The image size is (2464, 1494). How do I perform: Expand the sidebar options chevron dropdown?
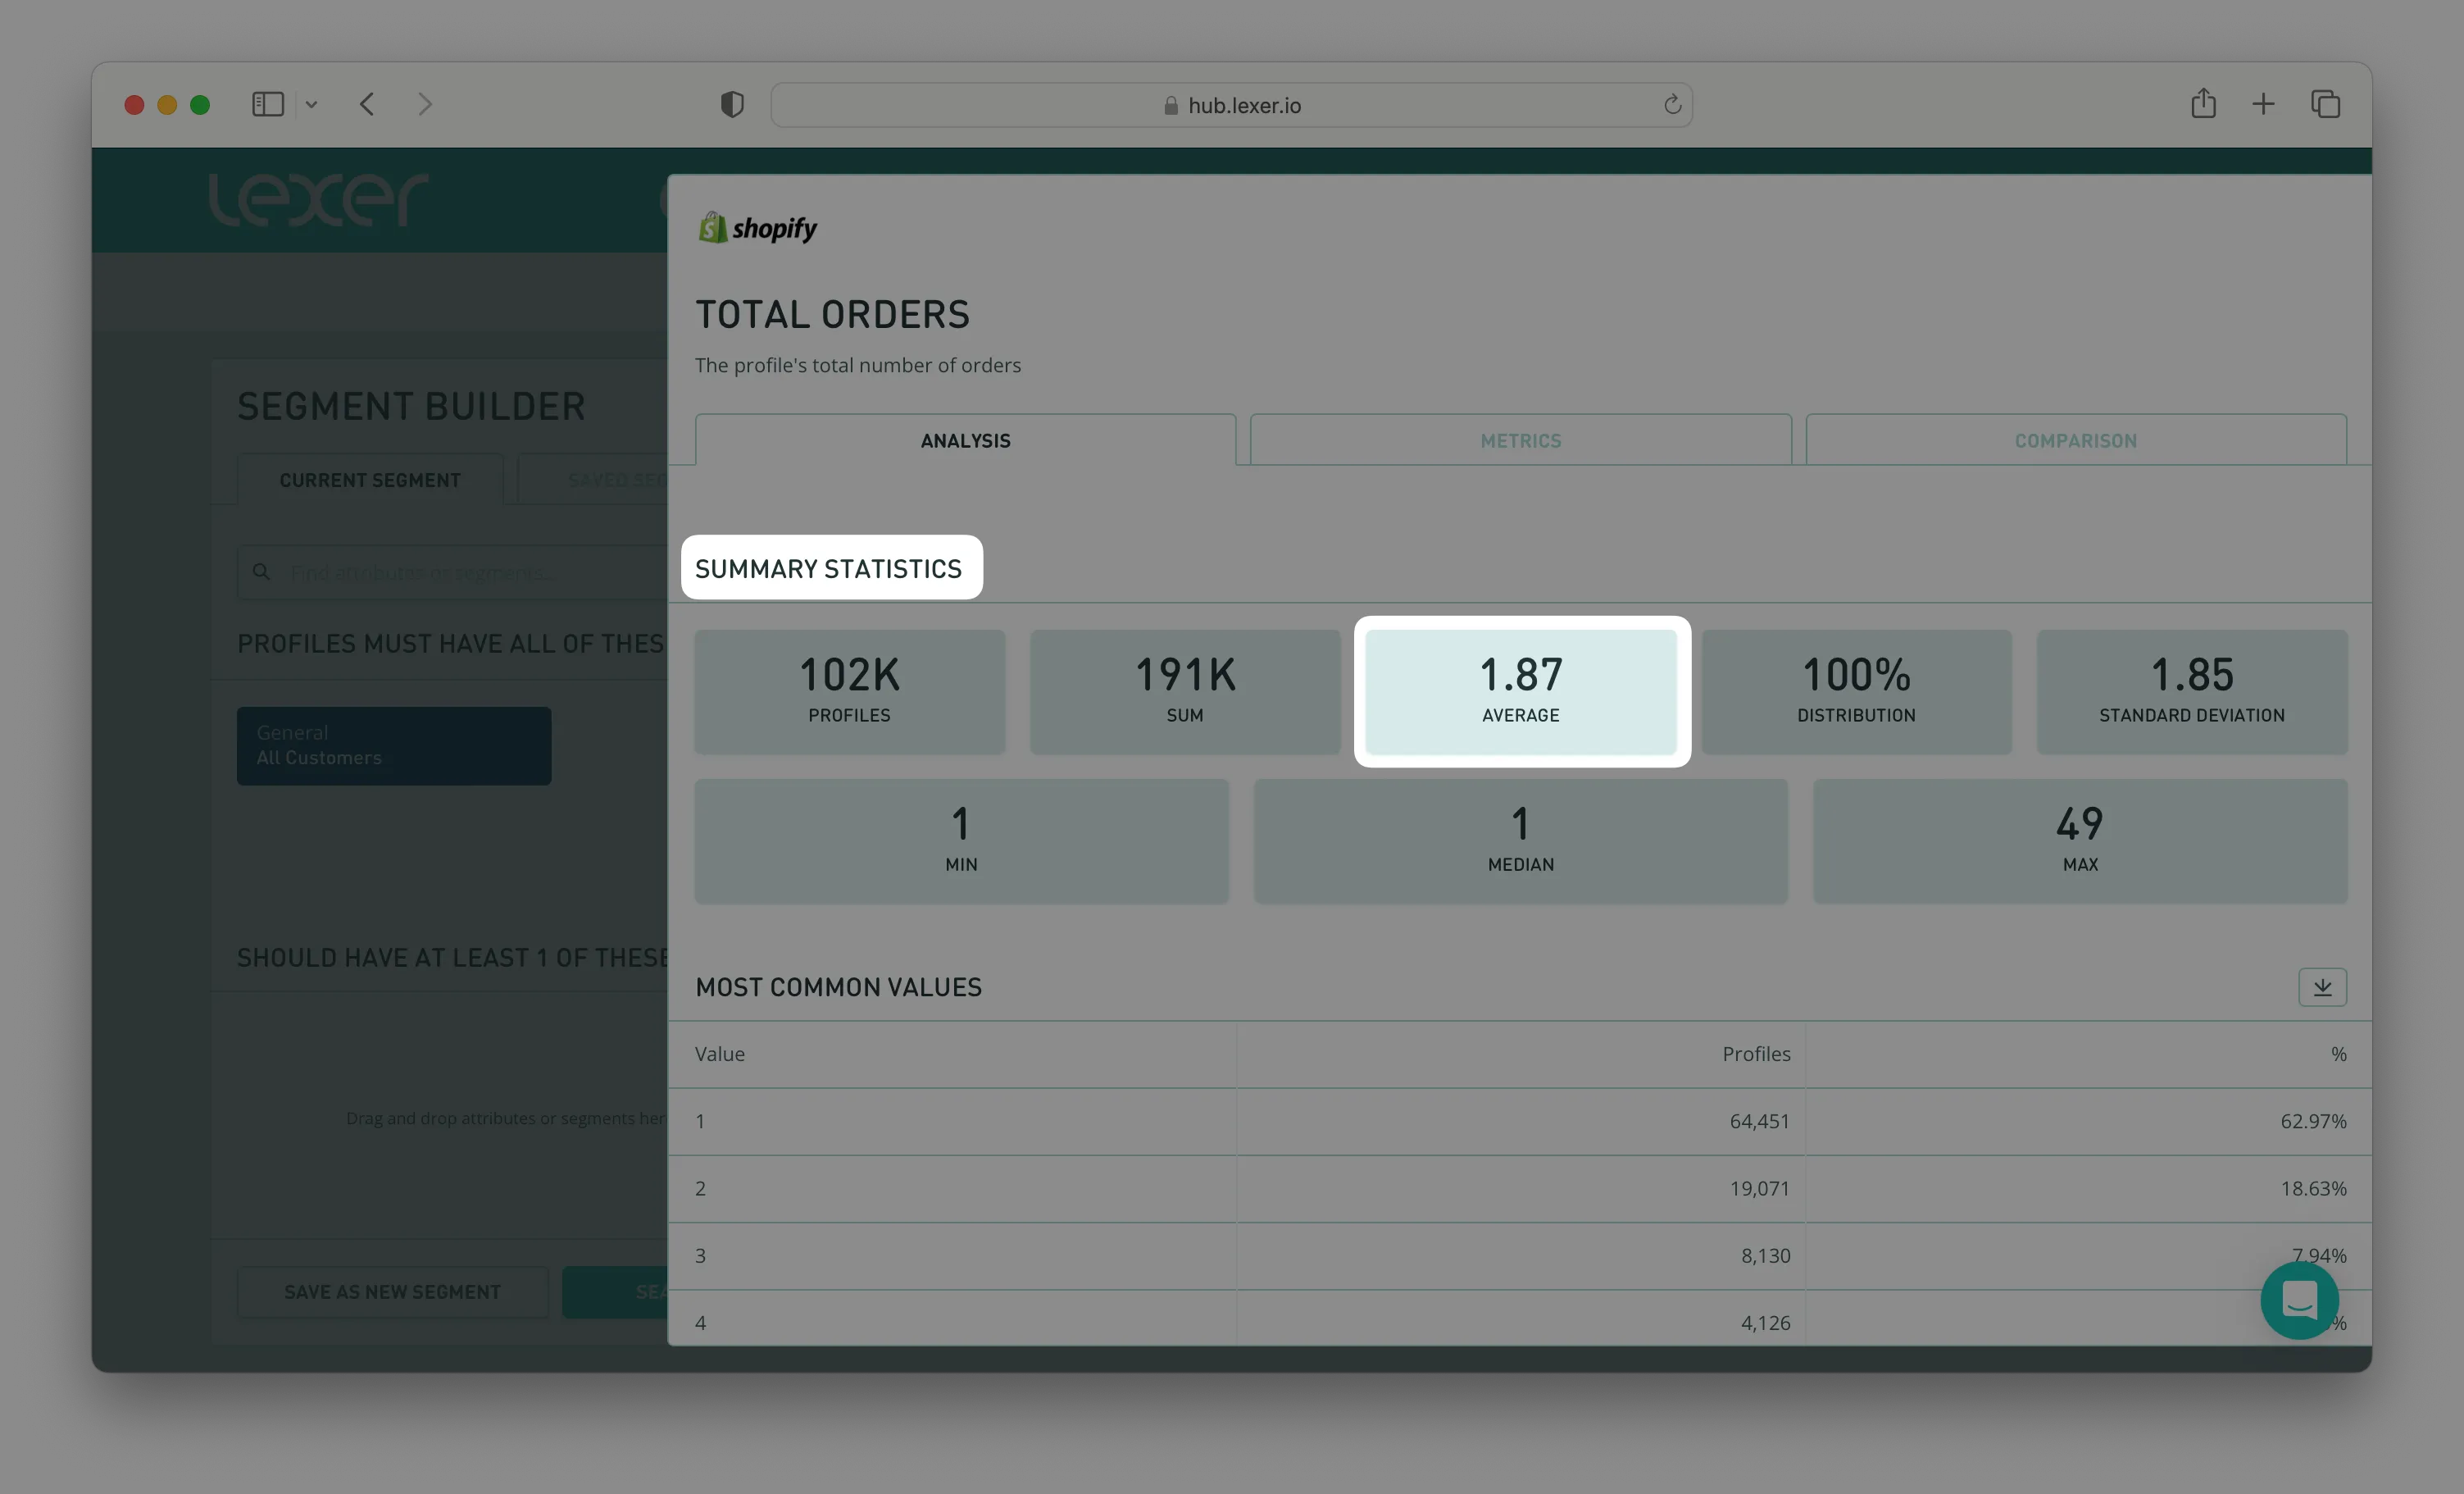pyautogui.click(x=311, y=104)
